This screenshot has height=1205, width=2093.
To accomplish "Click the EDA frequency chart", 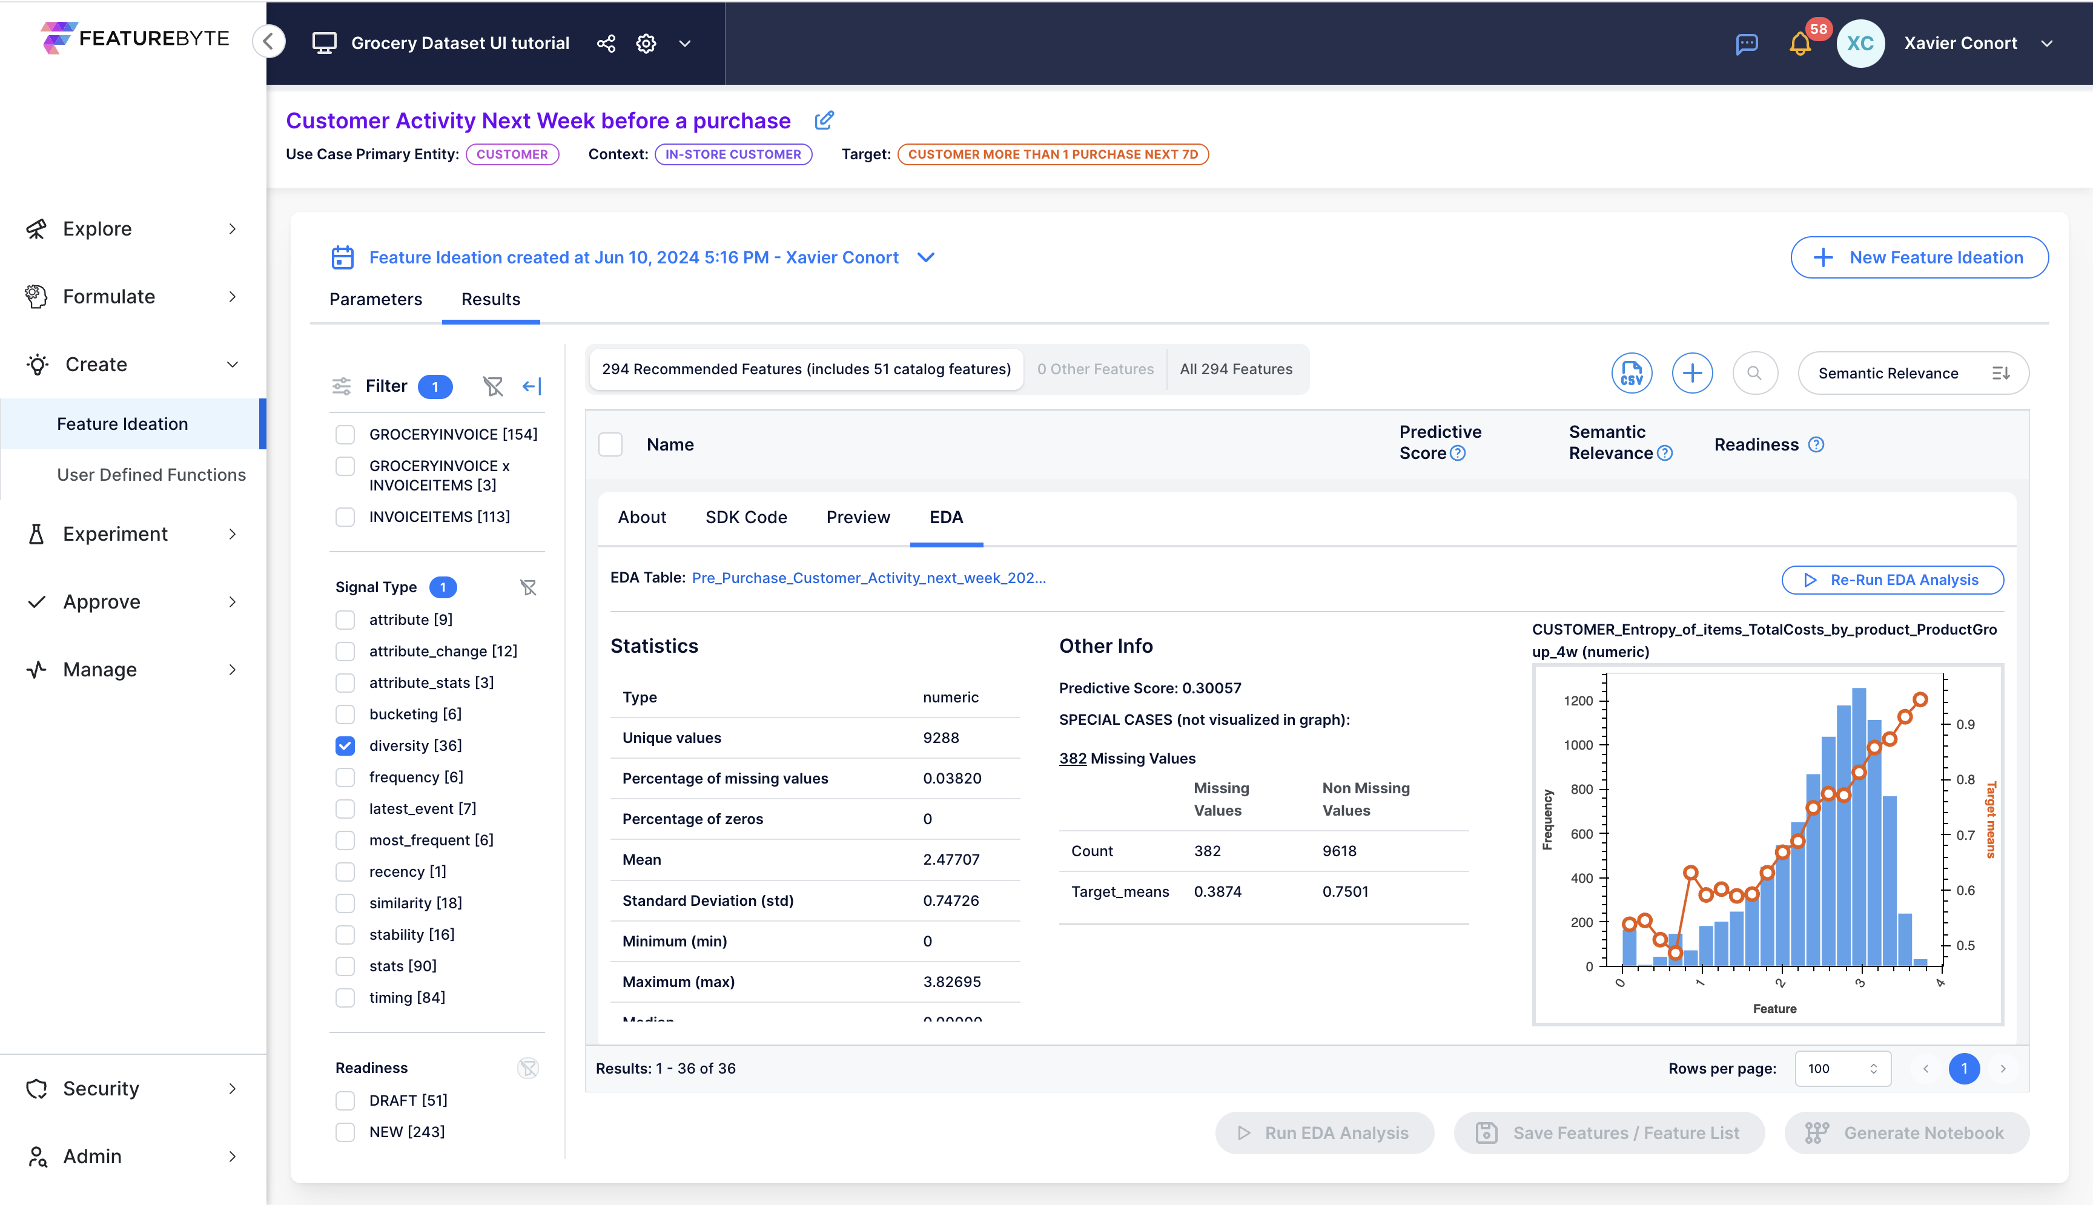I will click(x=1768, y=844).
